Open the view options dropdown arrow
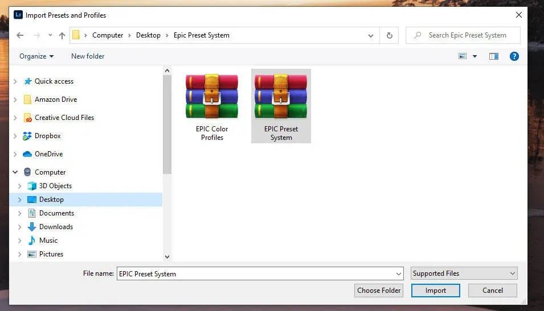This screenshot has width=544, height=311. [x=475, y=56]
